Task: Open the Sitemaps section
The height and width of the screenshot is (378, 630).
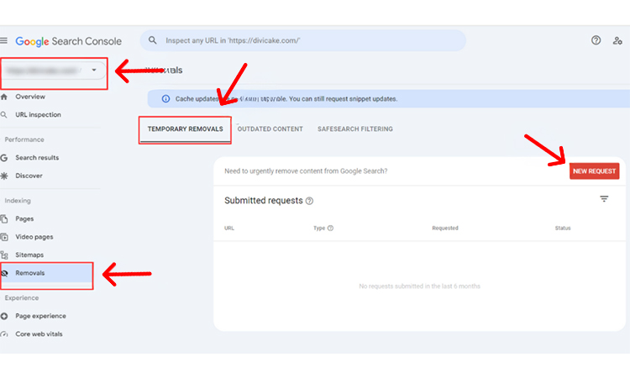Action: point(29,255)
